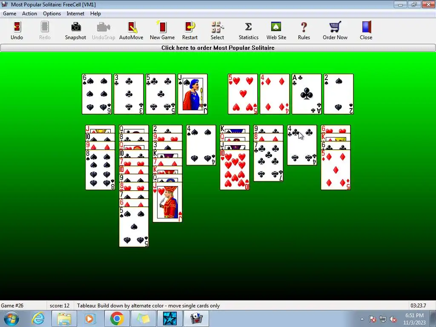Click the muted volume tray icon
436x327 pixels.
pos(393,319)
